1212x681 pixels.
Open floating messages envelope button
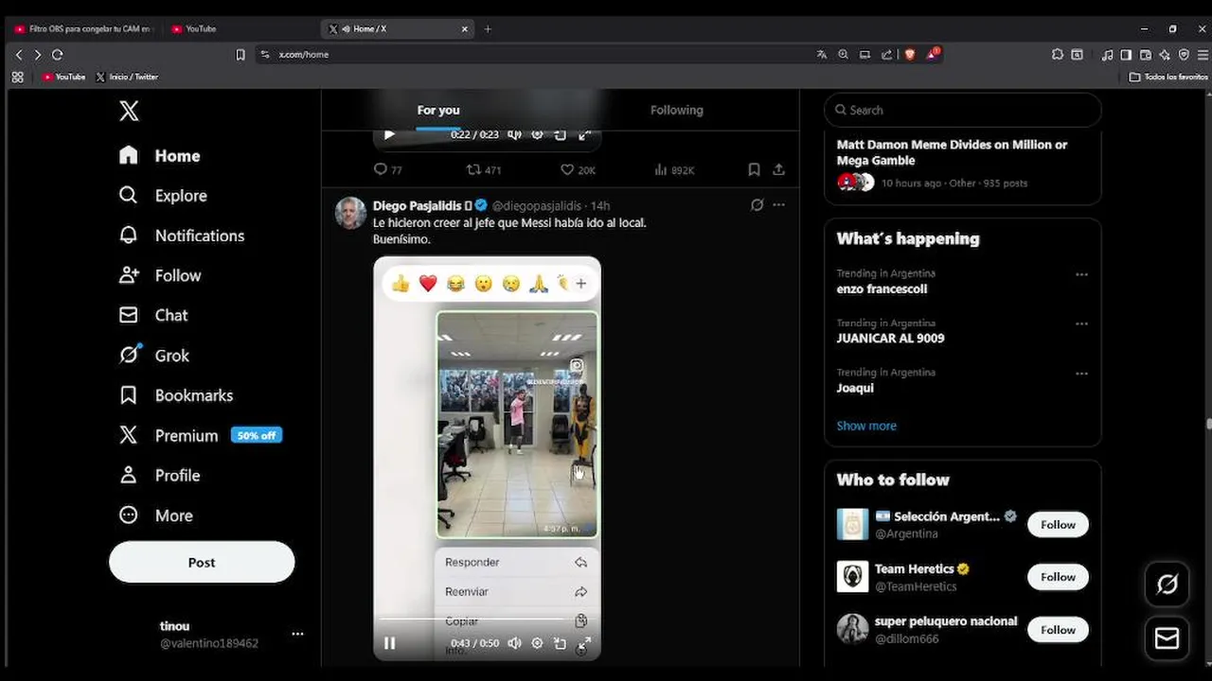(1167, 639)
